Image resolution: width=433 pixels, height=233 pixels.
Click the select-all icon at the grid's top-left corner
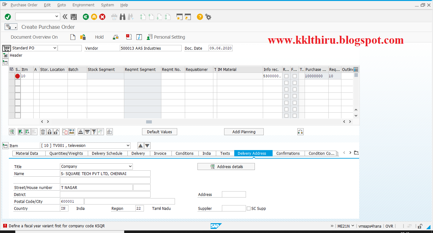12,69
